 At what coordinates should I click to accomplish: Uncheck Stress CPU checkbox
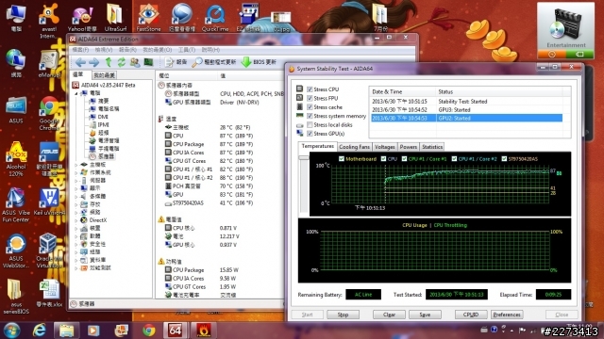tap(310, 89)
